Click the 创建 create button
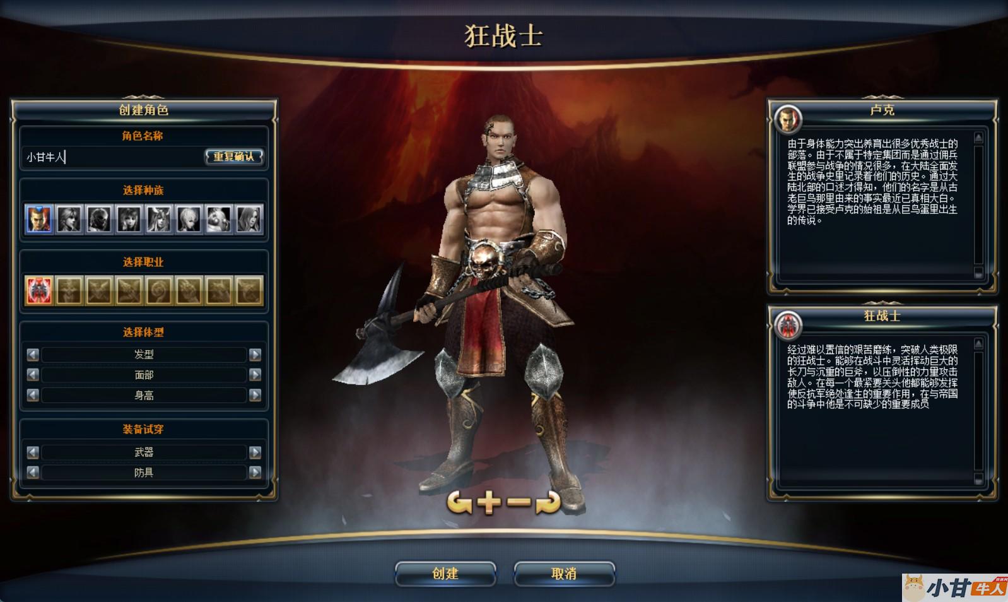The image size is (1008, 602). click(445, 574)
